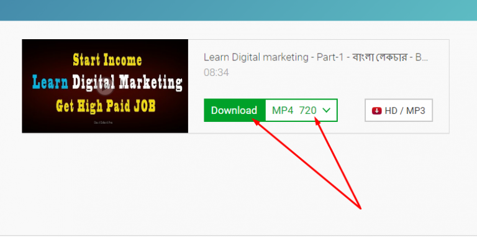The image size is (477, 237).
Task: Click Get High Paid JOB text on thumbnail
Action: point(106,106)
